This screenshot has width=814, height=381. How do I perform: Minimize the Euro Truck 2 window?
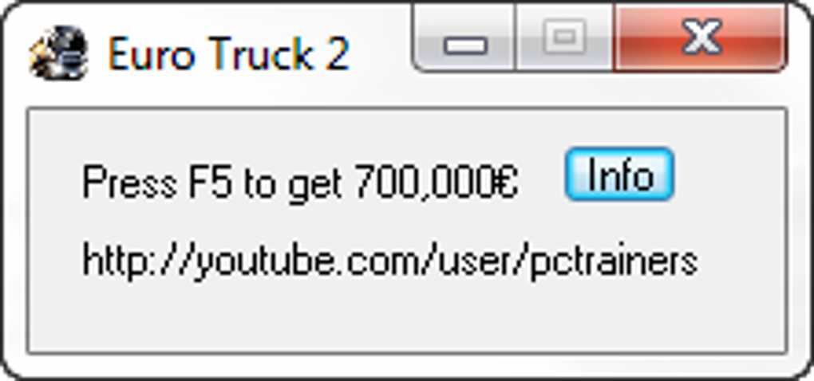tap(464, 37)
